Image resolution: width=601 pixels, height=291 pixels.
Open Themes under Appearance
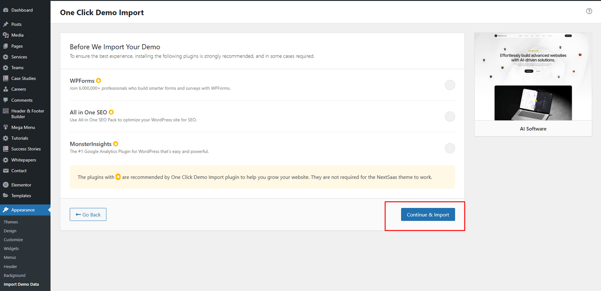[x=11, y=222]
